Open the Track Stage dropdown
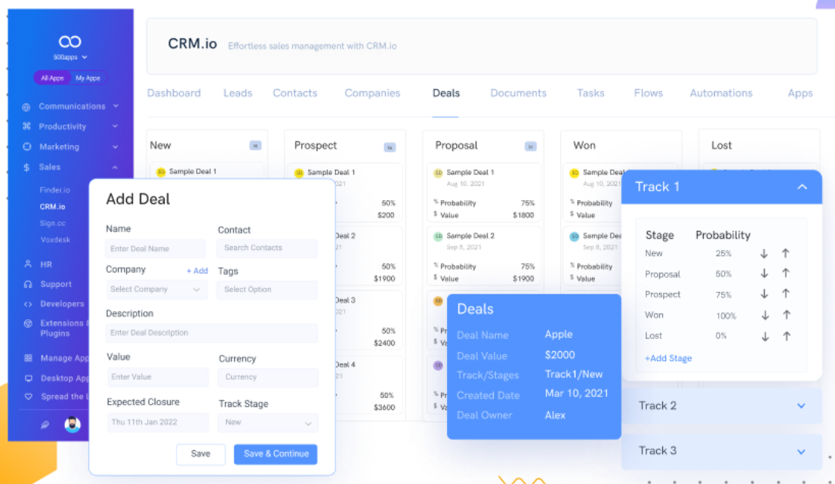This screenshot has height=484, width=835. click(x=268, y=422)
